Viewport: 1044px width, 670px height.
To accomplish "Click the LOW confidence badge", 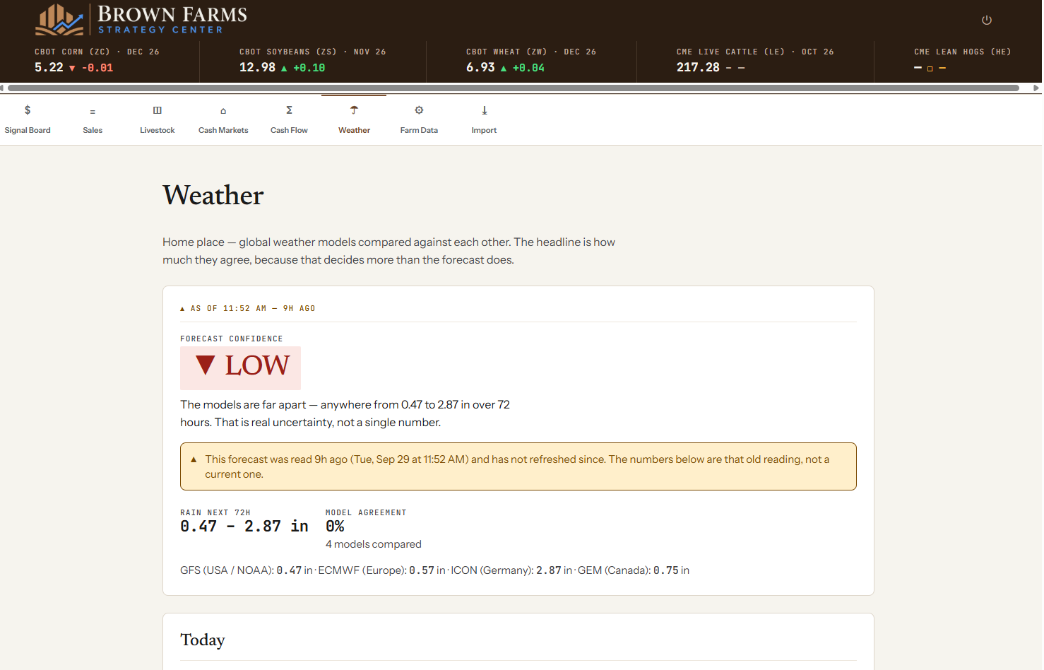I will 240,368.
